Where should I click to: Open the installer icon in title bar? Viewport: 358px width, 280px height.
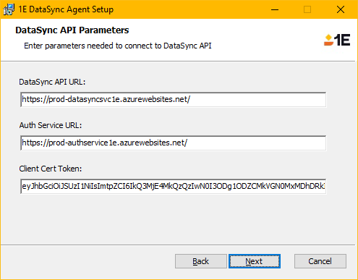click(x=9, y=9)
